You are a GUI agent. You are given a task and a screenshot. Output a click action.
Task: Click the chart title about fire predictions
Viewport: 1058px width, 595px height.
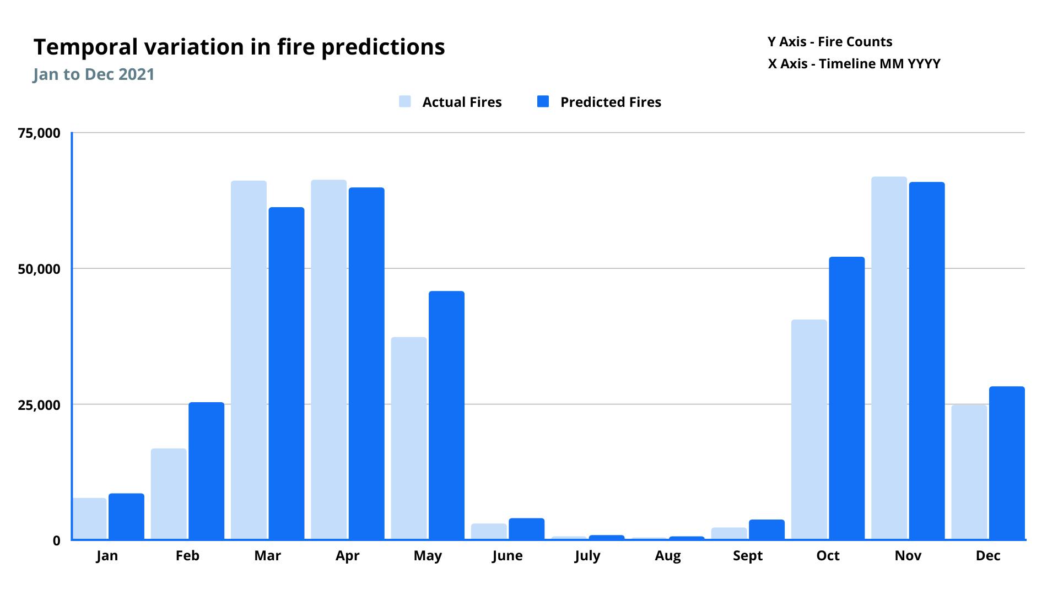click(239, 47)
